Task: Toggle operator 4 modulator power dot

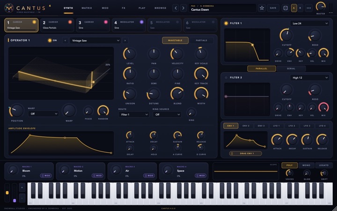Action: tap(141, 22)
